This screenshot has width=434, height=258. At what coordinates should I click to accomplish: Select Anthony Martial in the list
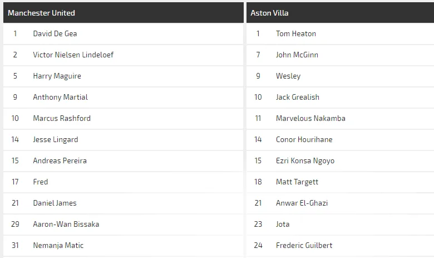click(60, 97)
